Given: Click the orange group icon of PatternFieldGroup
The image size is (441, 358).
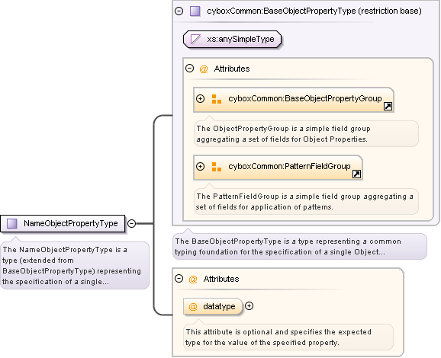Looking at the screenshot, I should [216, 167].
